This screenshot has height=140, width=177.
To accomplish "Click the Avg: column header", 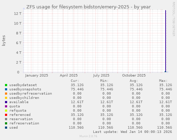I will pyautogui.click(x=134, y=81).
